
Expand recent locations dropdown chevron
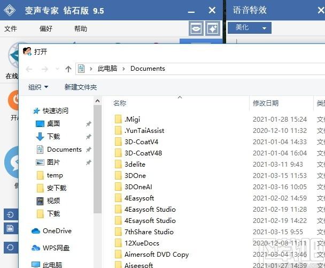tap(57, 69)
